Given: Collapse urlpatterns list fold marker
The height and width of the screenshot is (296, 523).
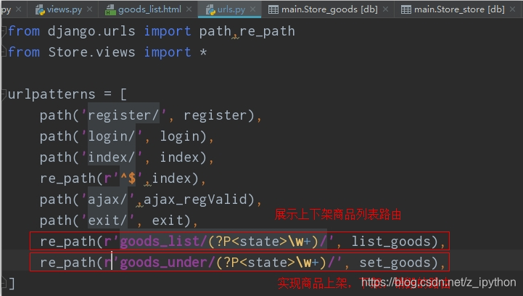Looking at the screenshot, I should pos(4,94).
